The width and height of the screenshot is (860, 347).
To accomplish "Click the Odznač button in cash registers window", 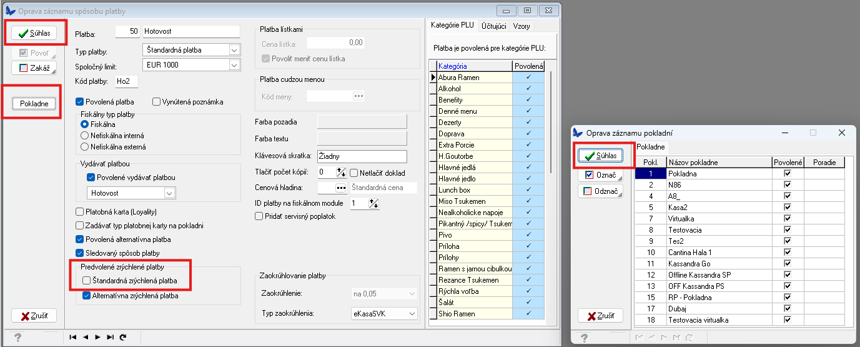I will (600, 191).
